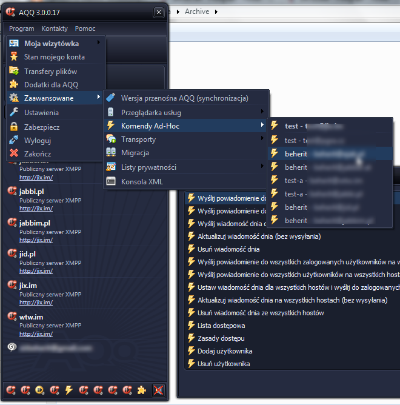Select the bold test account entry

pos(330,126)
